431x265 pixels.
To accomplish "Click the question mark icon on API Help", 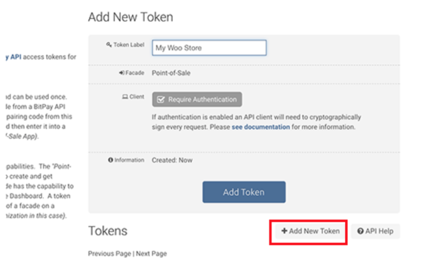I will 360,231.
